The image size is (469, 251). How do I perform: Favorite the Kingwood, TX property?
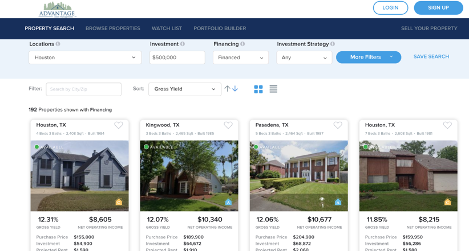pyautogui.click(x=228, y=125)
